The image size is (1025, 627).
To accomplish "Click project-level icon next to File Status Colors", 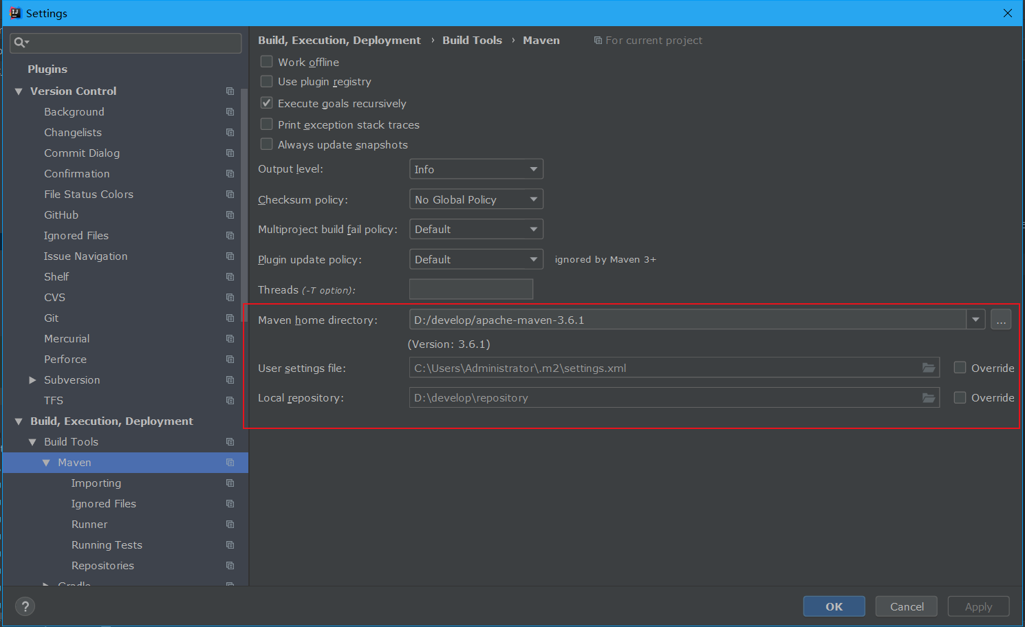I will pos(230,195).
